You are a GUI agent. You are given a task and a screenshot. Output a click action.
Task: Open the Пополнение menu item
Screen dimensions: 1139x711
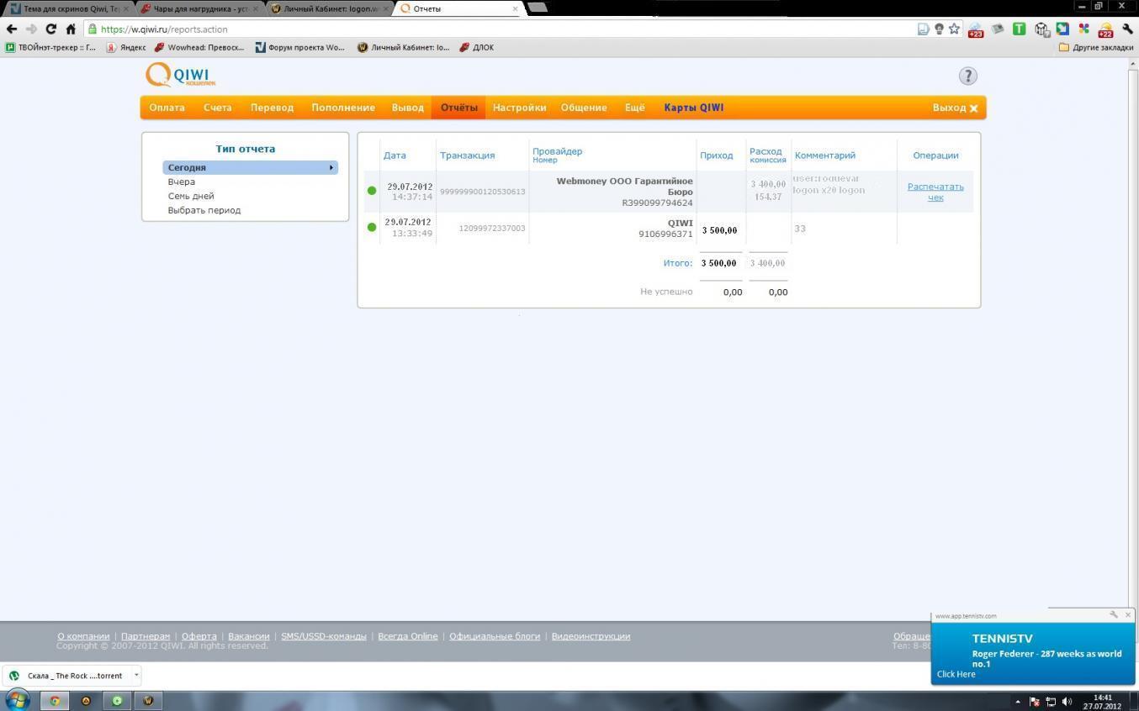(x=343, y=108)
